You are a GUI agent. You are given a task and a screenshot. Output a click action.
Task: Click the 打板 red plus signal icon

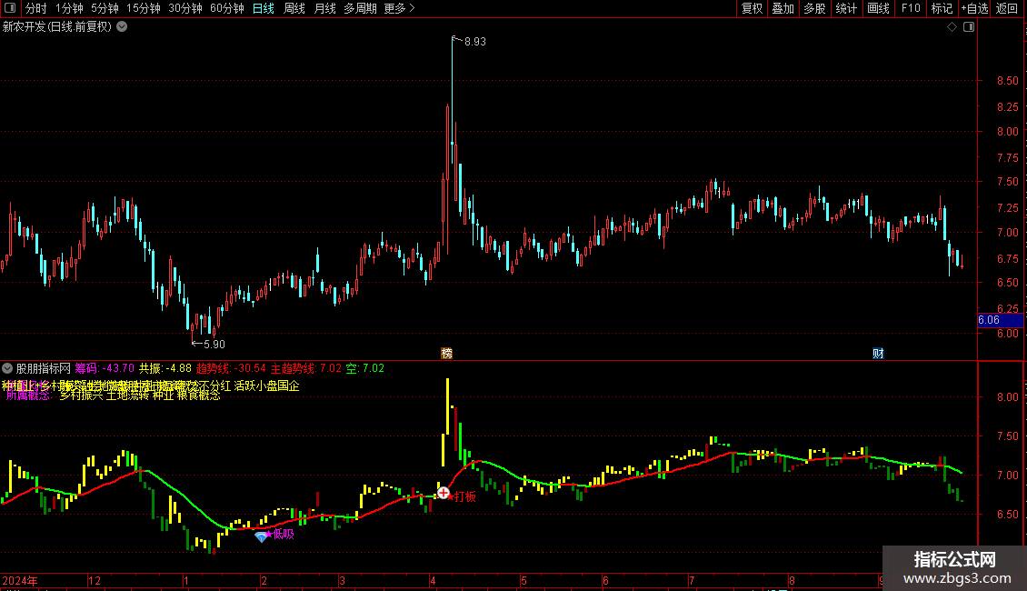[x=444, y=492]
